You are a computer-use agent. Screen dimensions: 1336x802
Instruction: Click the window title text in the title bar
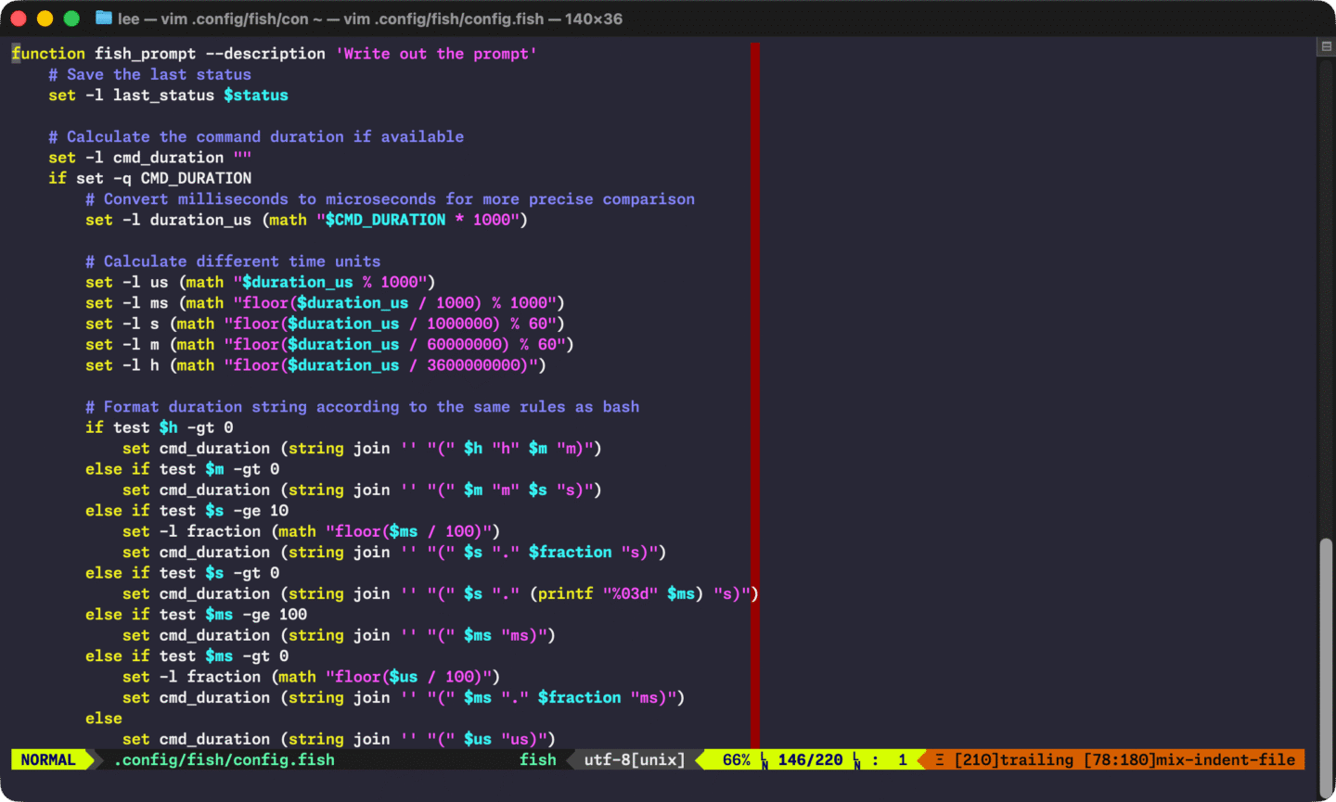click(x=370, y=19)
